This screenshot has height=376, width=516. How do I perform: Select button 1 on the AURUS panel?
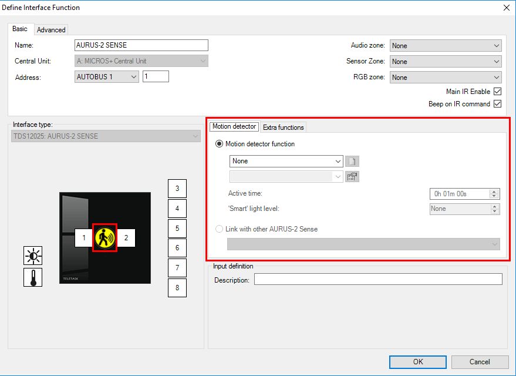(84, 238)
